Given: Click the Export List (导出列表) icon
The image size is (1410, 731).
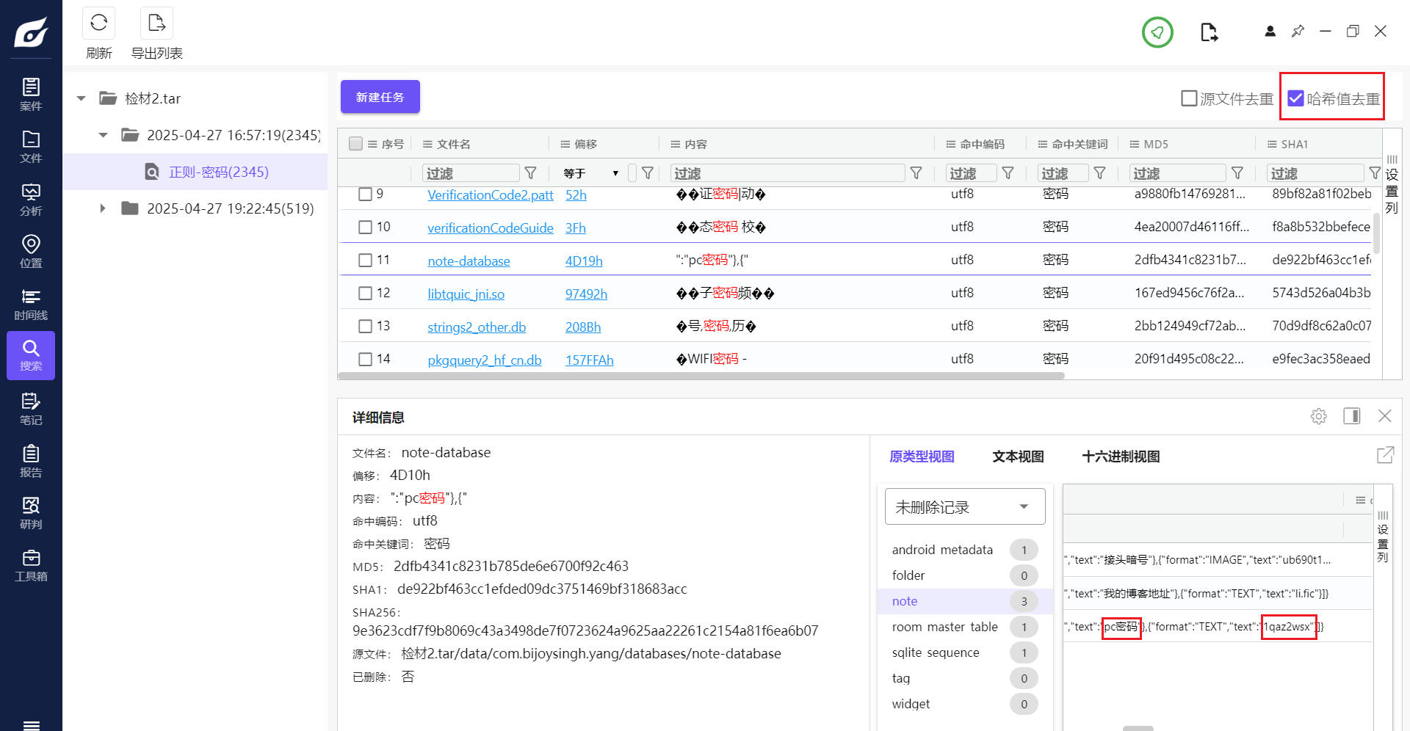Looking at the screenshot, I should (x=156, y=24).
